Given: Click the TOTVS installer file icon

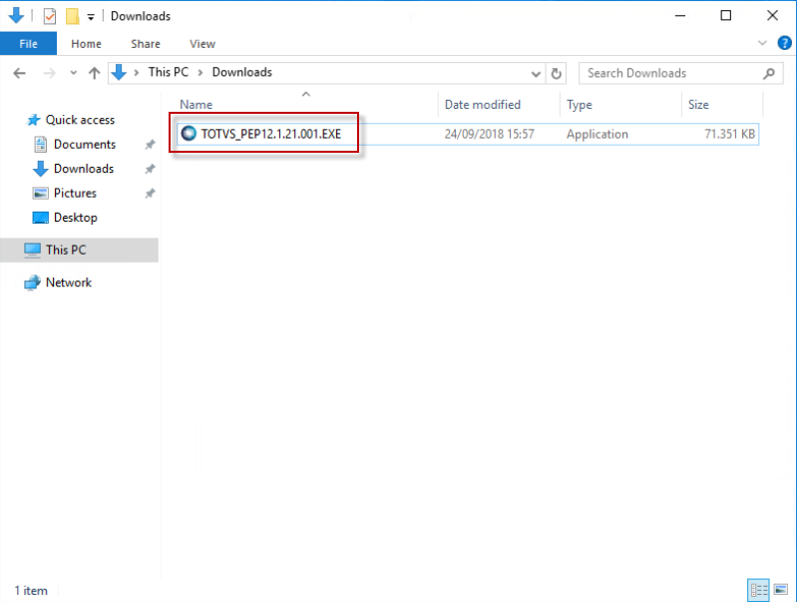Looking at the screenshot, I should (x=189, y=134).
